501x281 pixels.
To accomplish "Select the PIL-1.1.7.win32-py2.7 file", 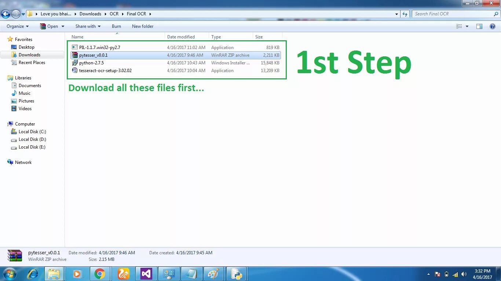I will pos(176,48).
